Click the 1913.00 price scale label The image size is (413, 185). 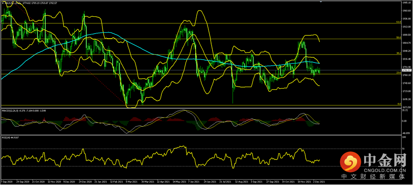pyautogui.click(x=406, y=27)
